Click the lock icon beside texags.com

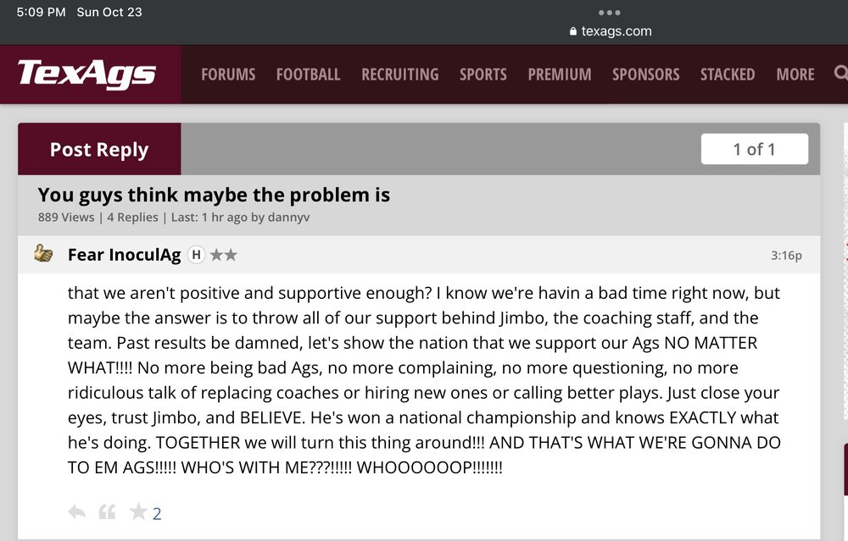point(575,31)
